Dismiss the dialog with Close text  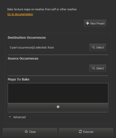32,132
